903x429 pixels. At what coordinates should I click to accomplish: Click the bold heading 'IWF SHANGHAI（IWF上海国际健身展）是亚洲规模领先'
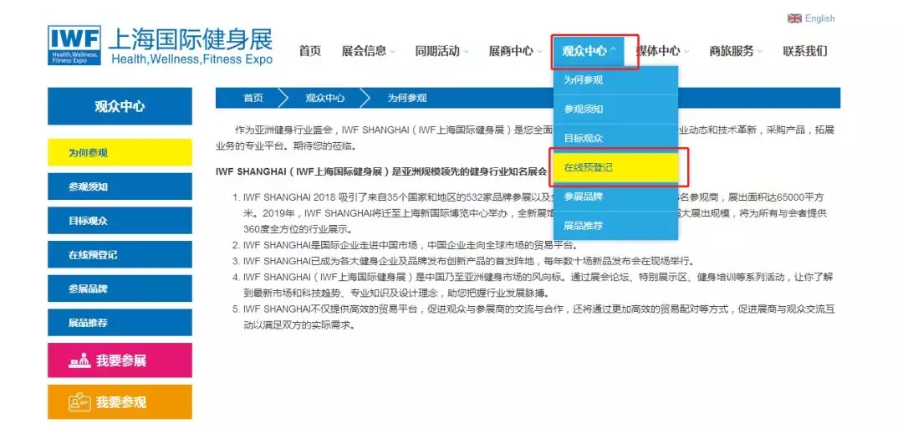[381, 171]
